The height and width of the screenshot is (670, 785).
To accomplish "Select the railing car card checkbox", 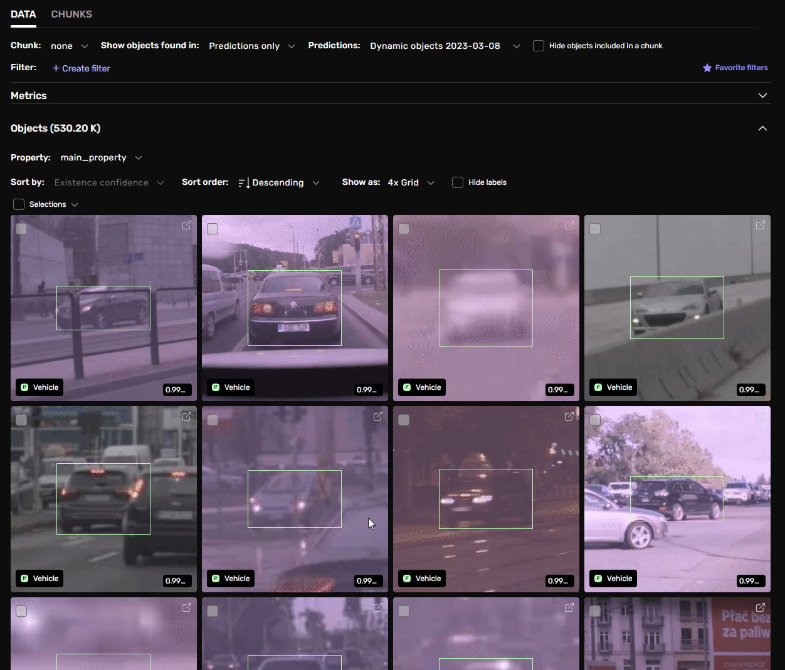I will point(21,229).
